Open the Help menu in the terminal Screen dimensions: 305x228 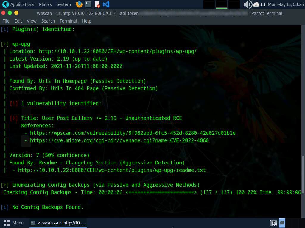pos(86,21)
